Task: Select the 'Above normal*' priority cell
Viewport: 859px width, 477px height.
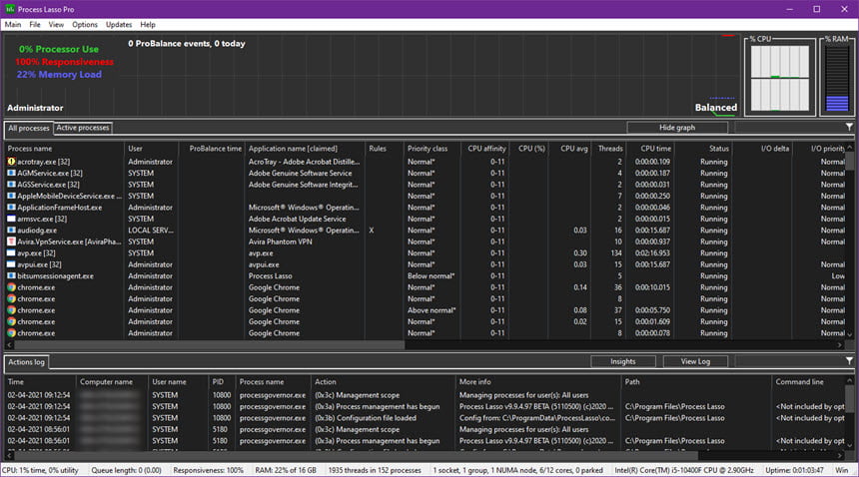Action: (x=431, y=310)
